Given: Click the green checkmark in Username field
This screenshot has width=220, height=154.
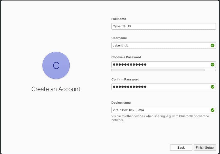Looking at the screenshot, I should pyautogui.click(x=212, y=45).
